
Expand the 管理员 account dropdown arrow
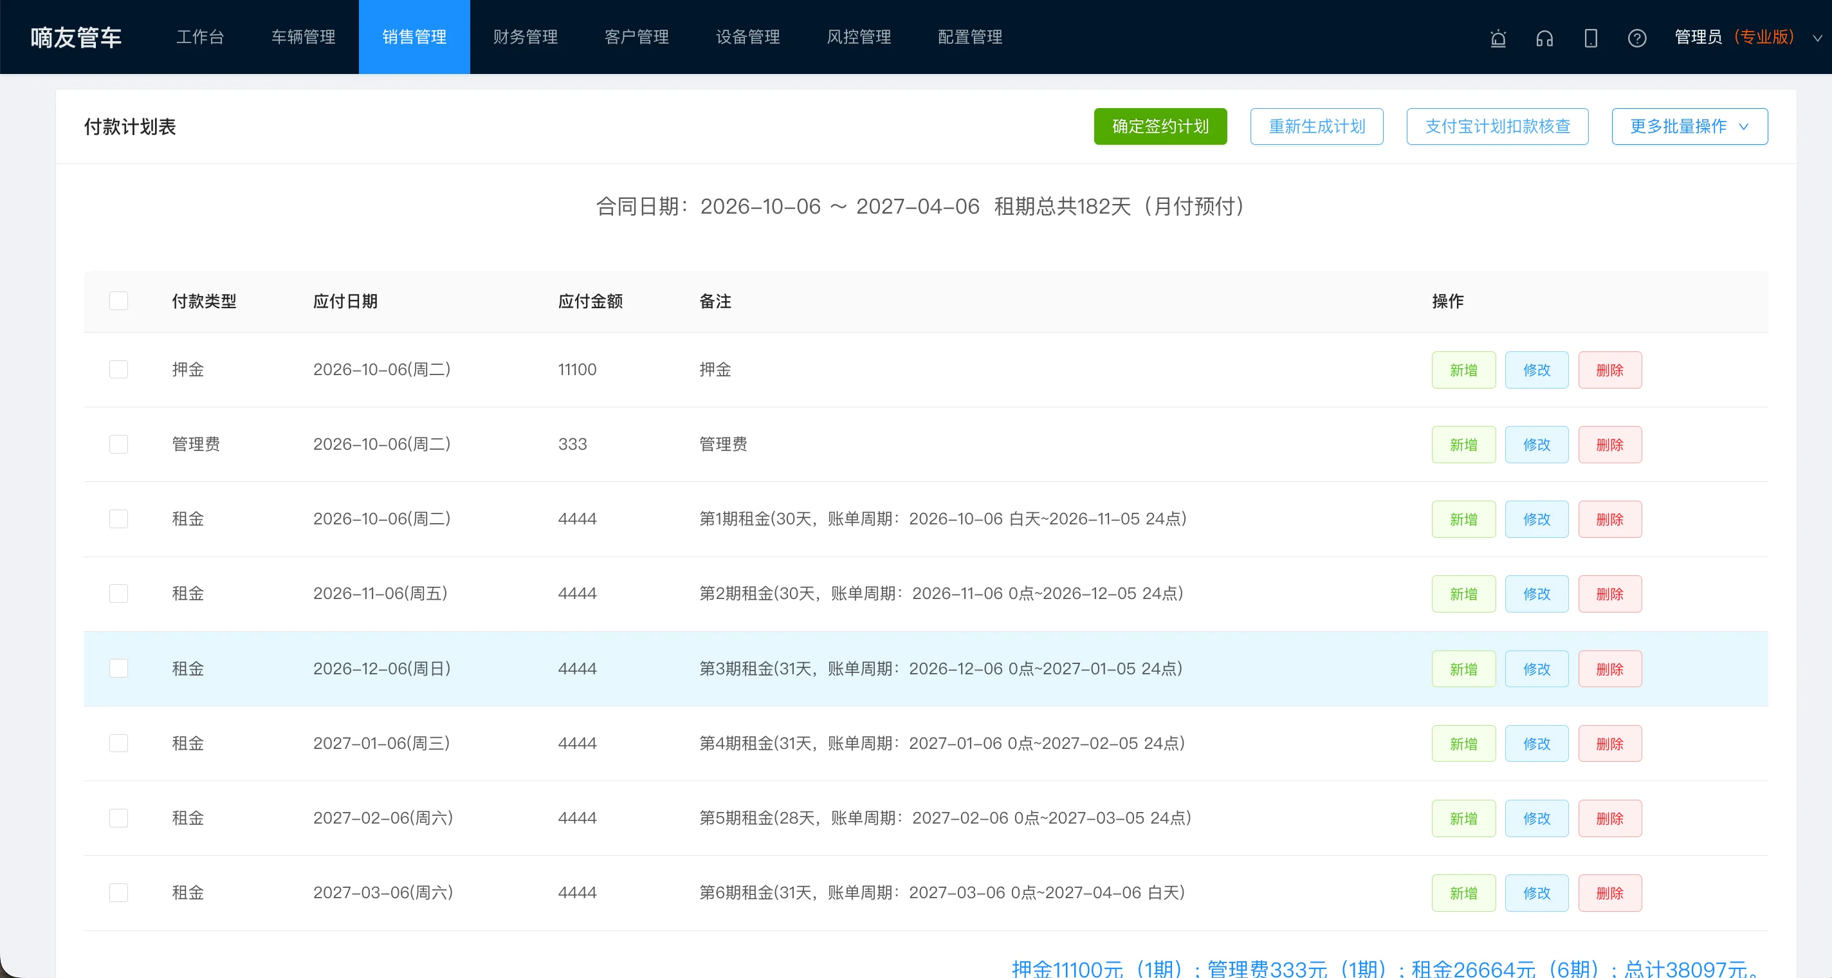[1817, 38]
